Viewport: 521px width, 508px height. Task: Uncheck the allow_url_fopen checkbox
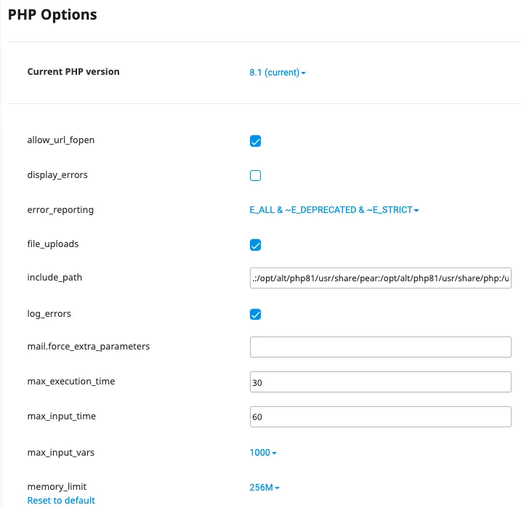pyautogui.click(x=255, y=141)
